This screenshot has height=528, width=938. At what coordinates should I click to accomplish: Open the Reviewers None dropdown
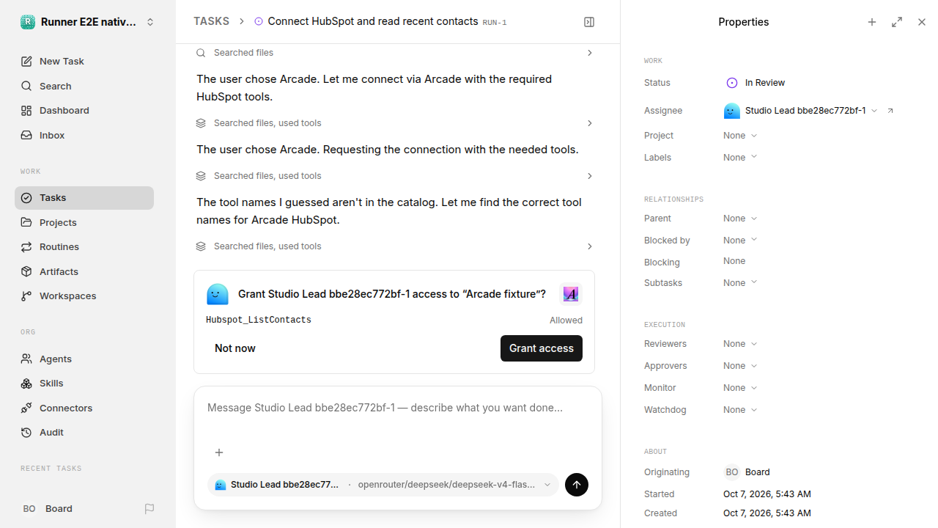pos(740,344)
